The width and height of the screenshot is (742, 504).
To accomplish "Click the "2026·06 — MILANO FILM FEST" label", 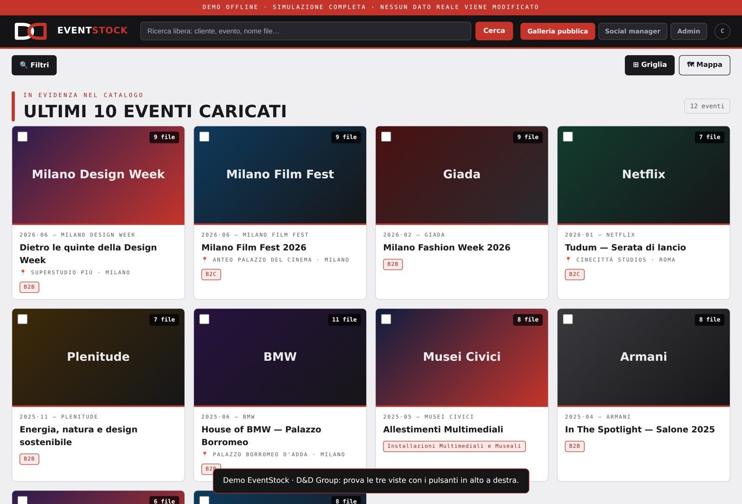I will [x=255, y=235].
